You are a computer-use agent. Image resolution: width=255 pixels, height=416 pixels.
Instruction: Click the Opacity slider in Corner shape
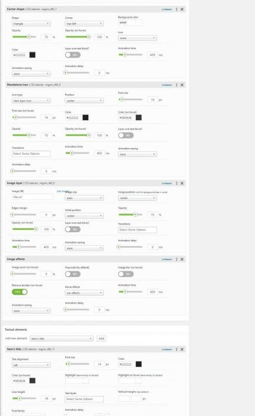(24, 37)
